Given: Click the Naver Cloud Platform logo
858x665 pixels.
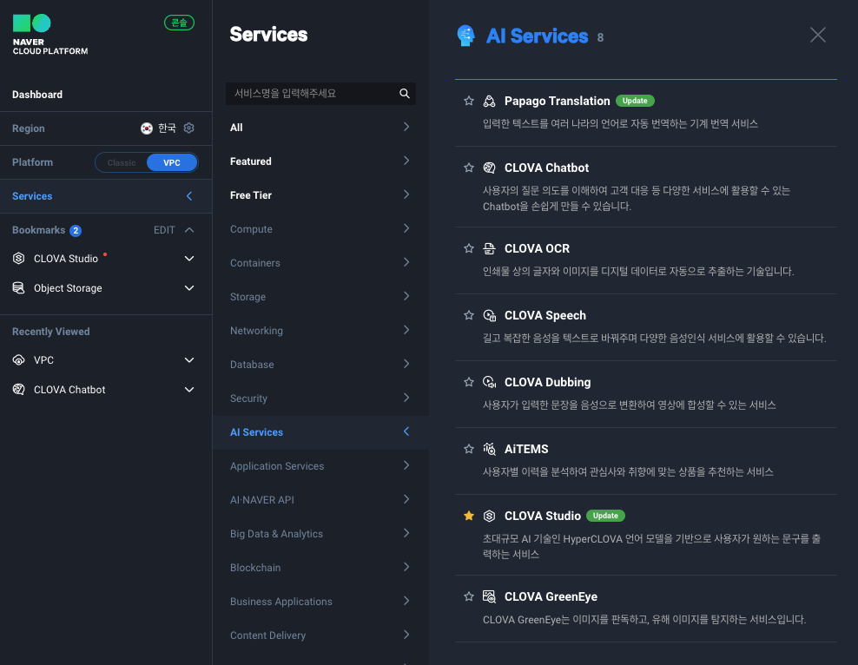Looking at the screenshot, I should 49,35.
